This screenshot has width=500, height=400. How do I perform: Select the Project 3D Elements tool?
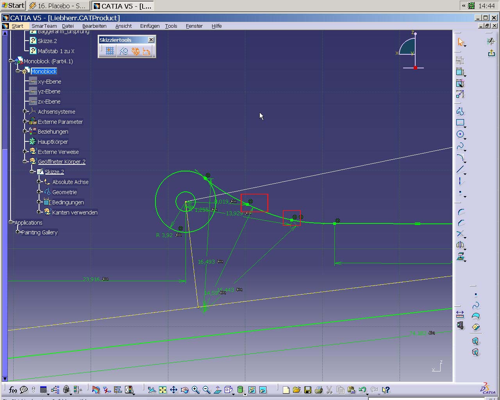(460, 257)
